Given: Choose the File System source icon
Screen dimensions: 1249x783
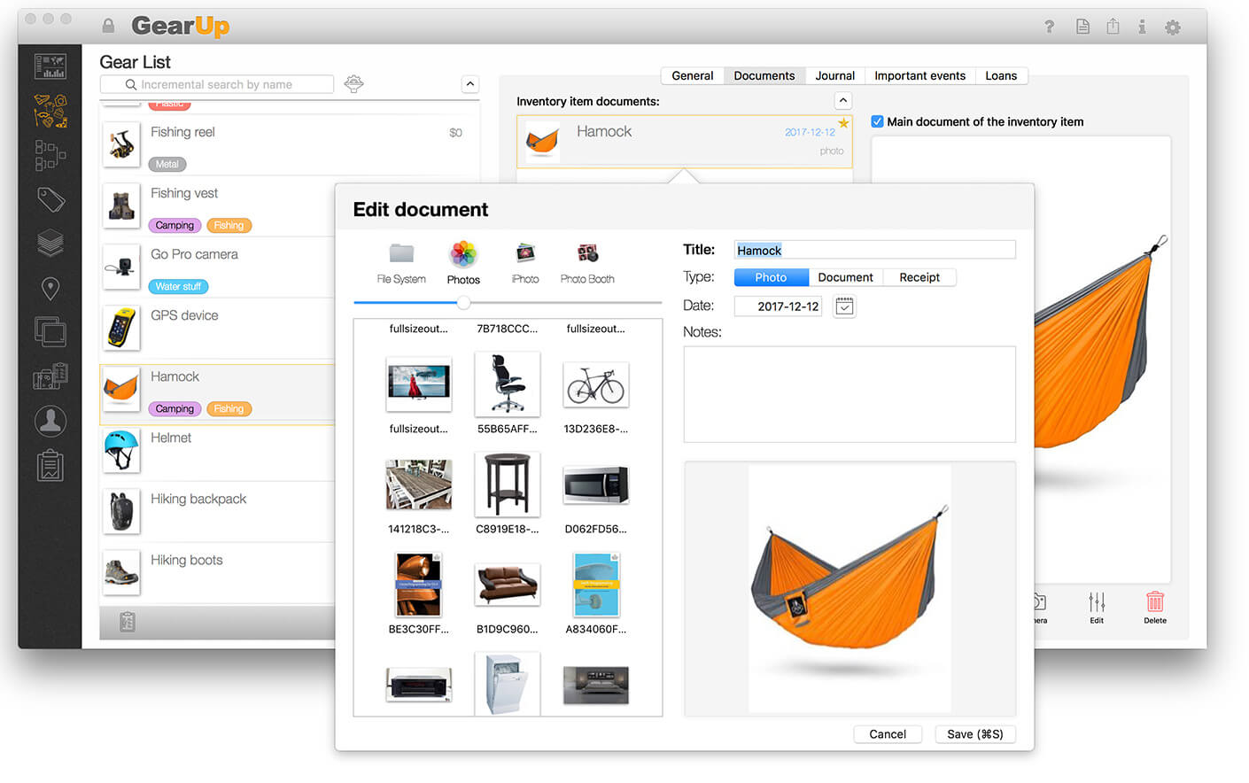Looking at the screenshot, I should 401,255.
